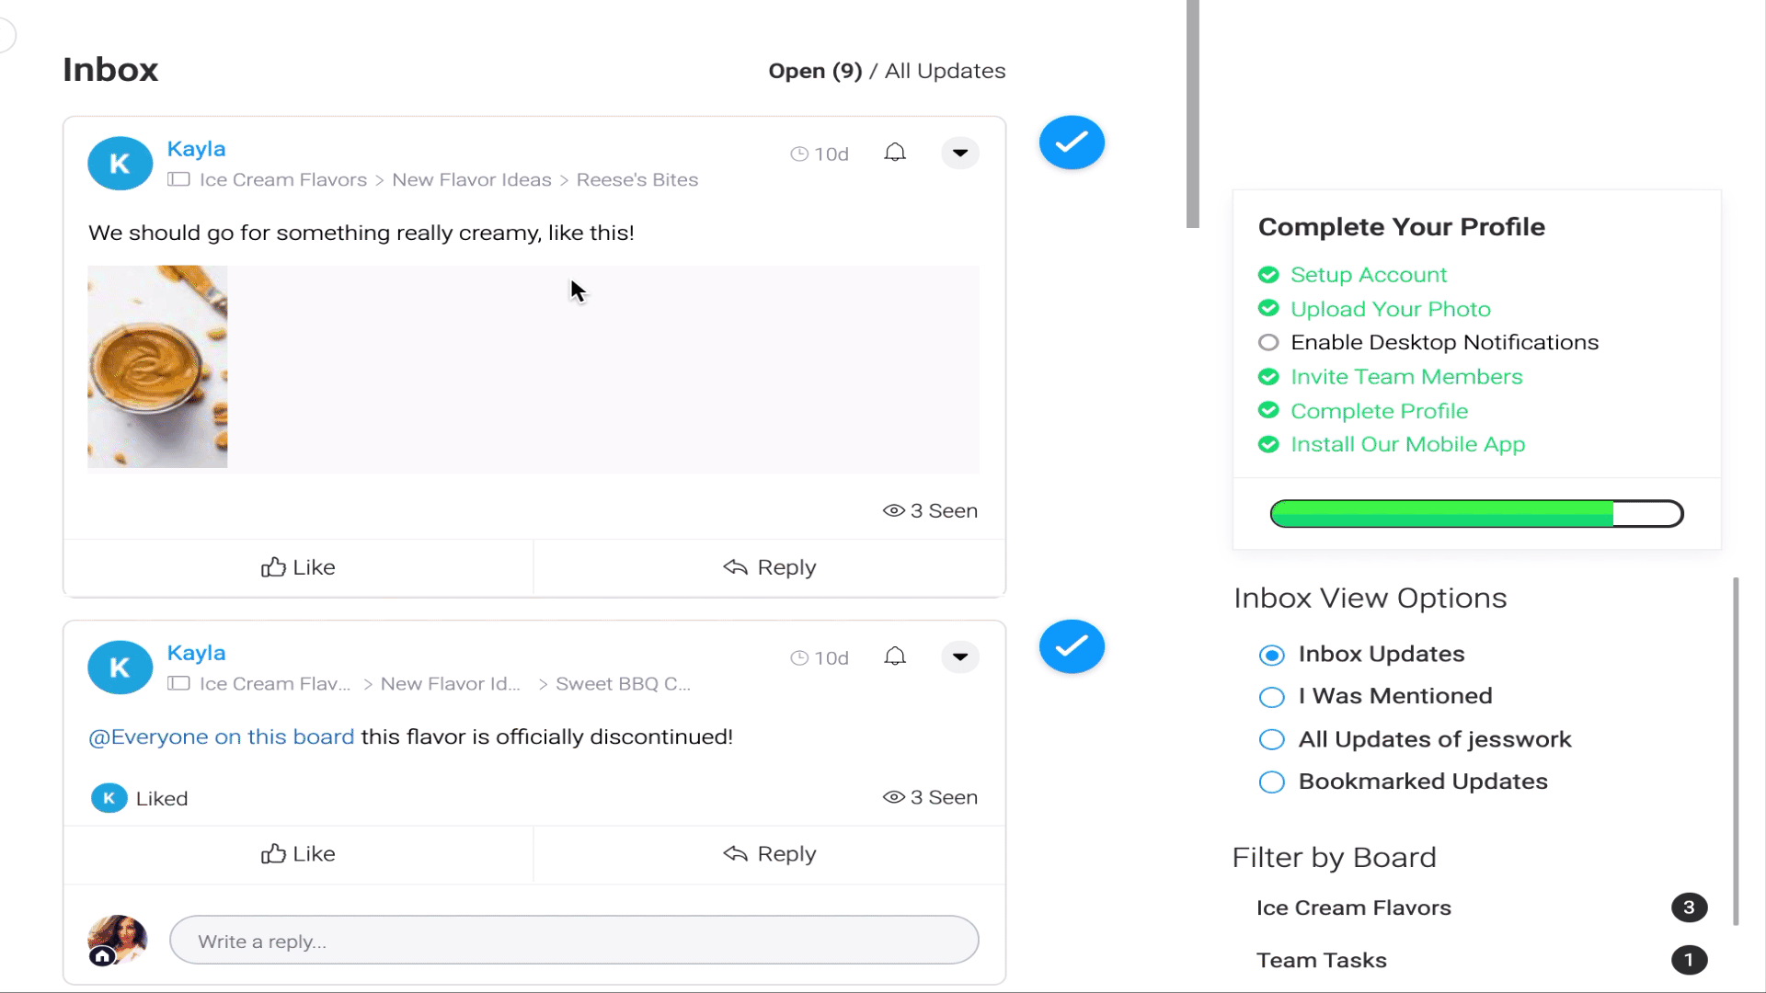Click the Write a reply field

click(x=574, y=940)
